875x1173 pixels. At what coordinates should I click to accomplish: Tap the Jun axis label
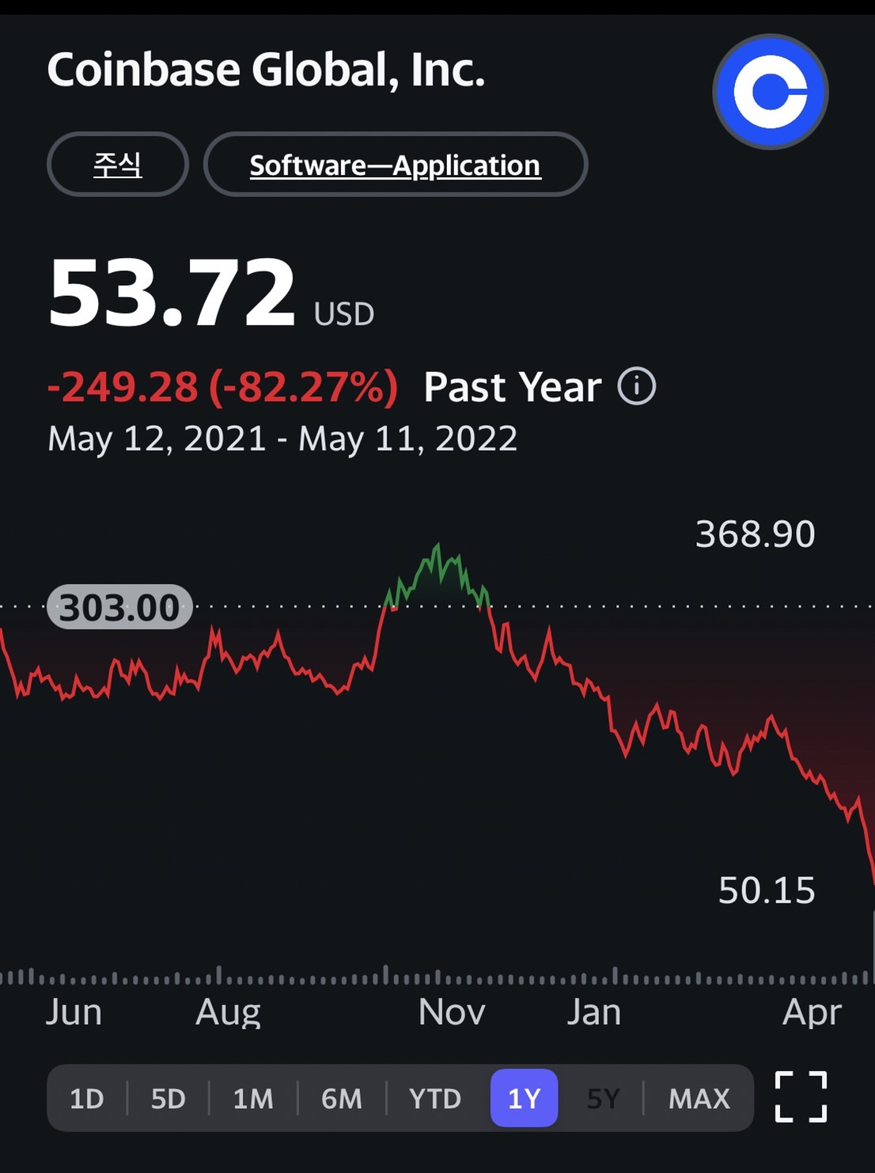click(74, 1012)
